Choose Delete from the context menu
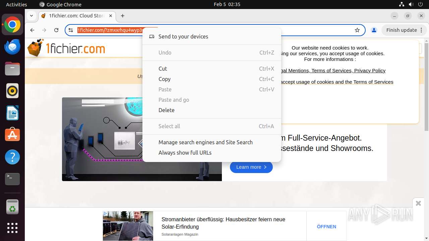 click(x=212, y=110)
